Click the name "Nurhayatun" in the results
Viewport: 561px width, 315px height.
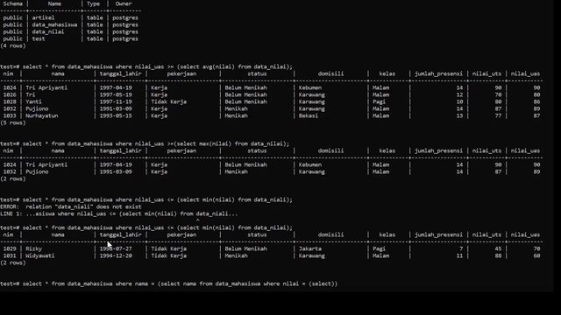[x=42, y=115]
